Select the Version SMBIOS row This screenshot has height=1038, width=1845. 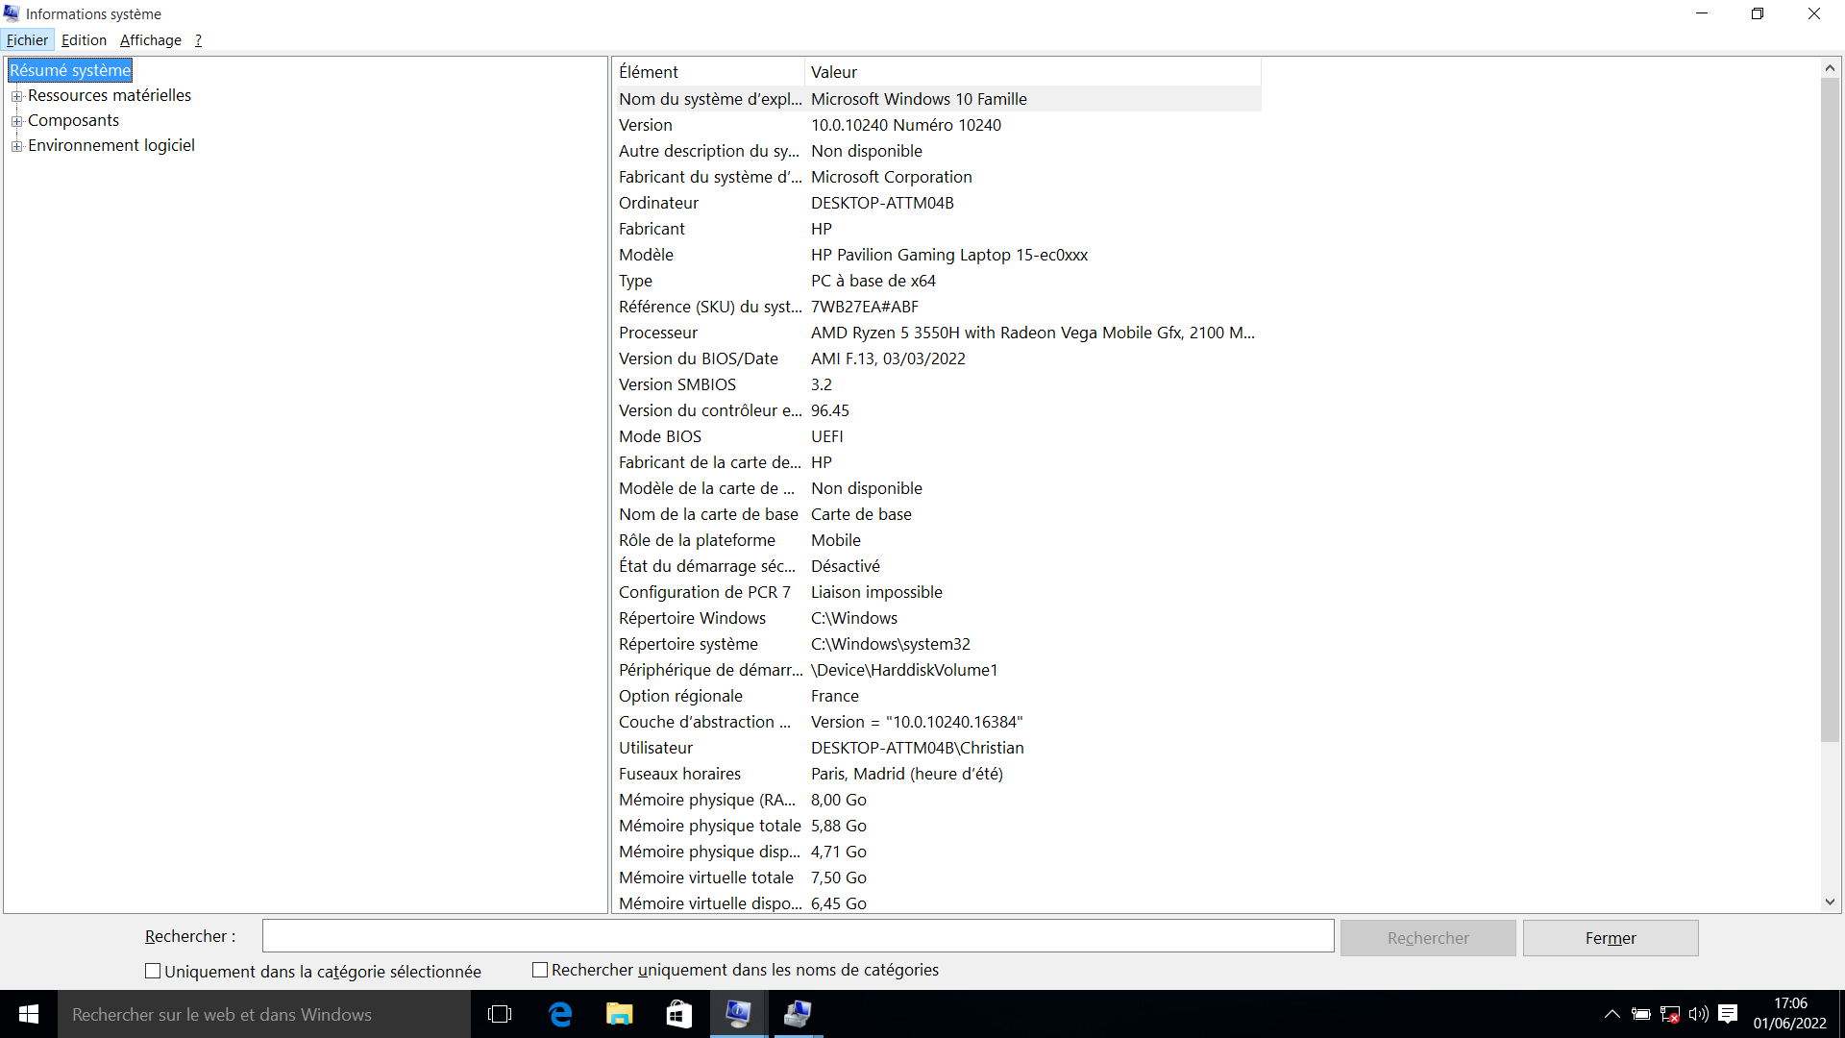[938, 384]
